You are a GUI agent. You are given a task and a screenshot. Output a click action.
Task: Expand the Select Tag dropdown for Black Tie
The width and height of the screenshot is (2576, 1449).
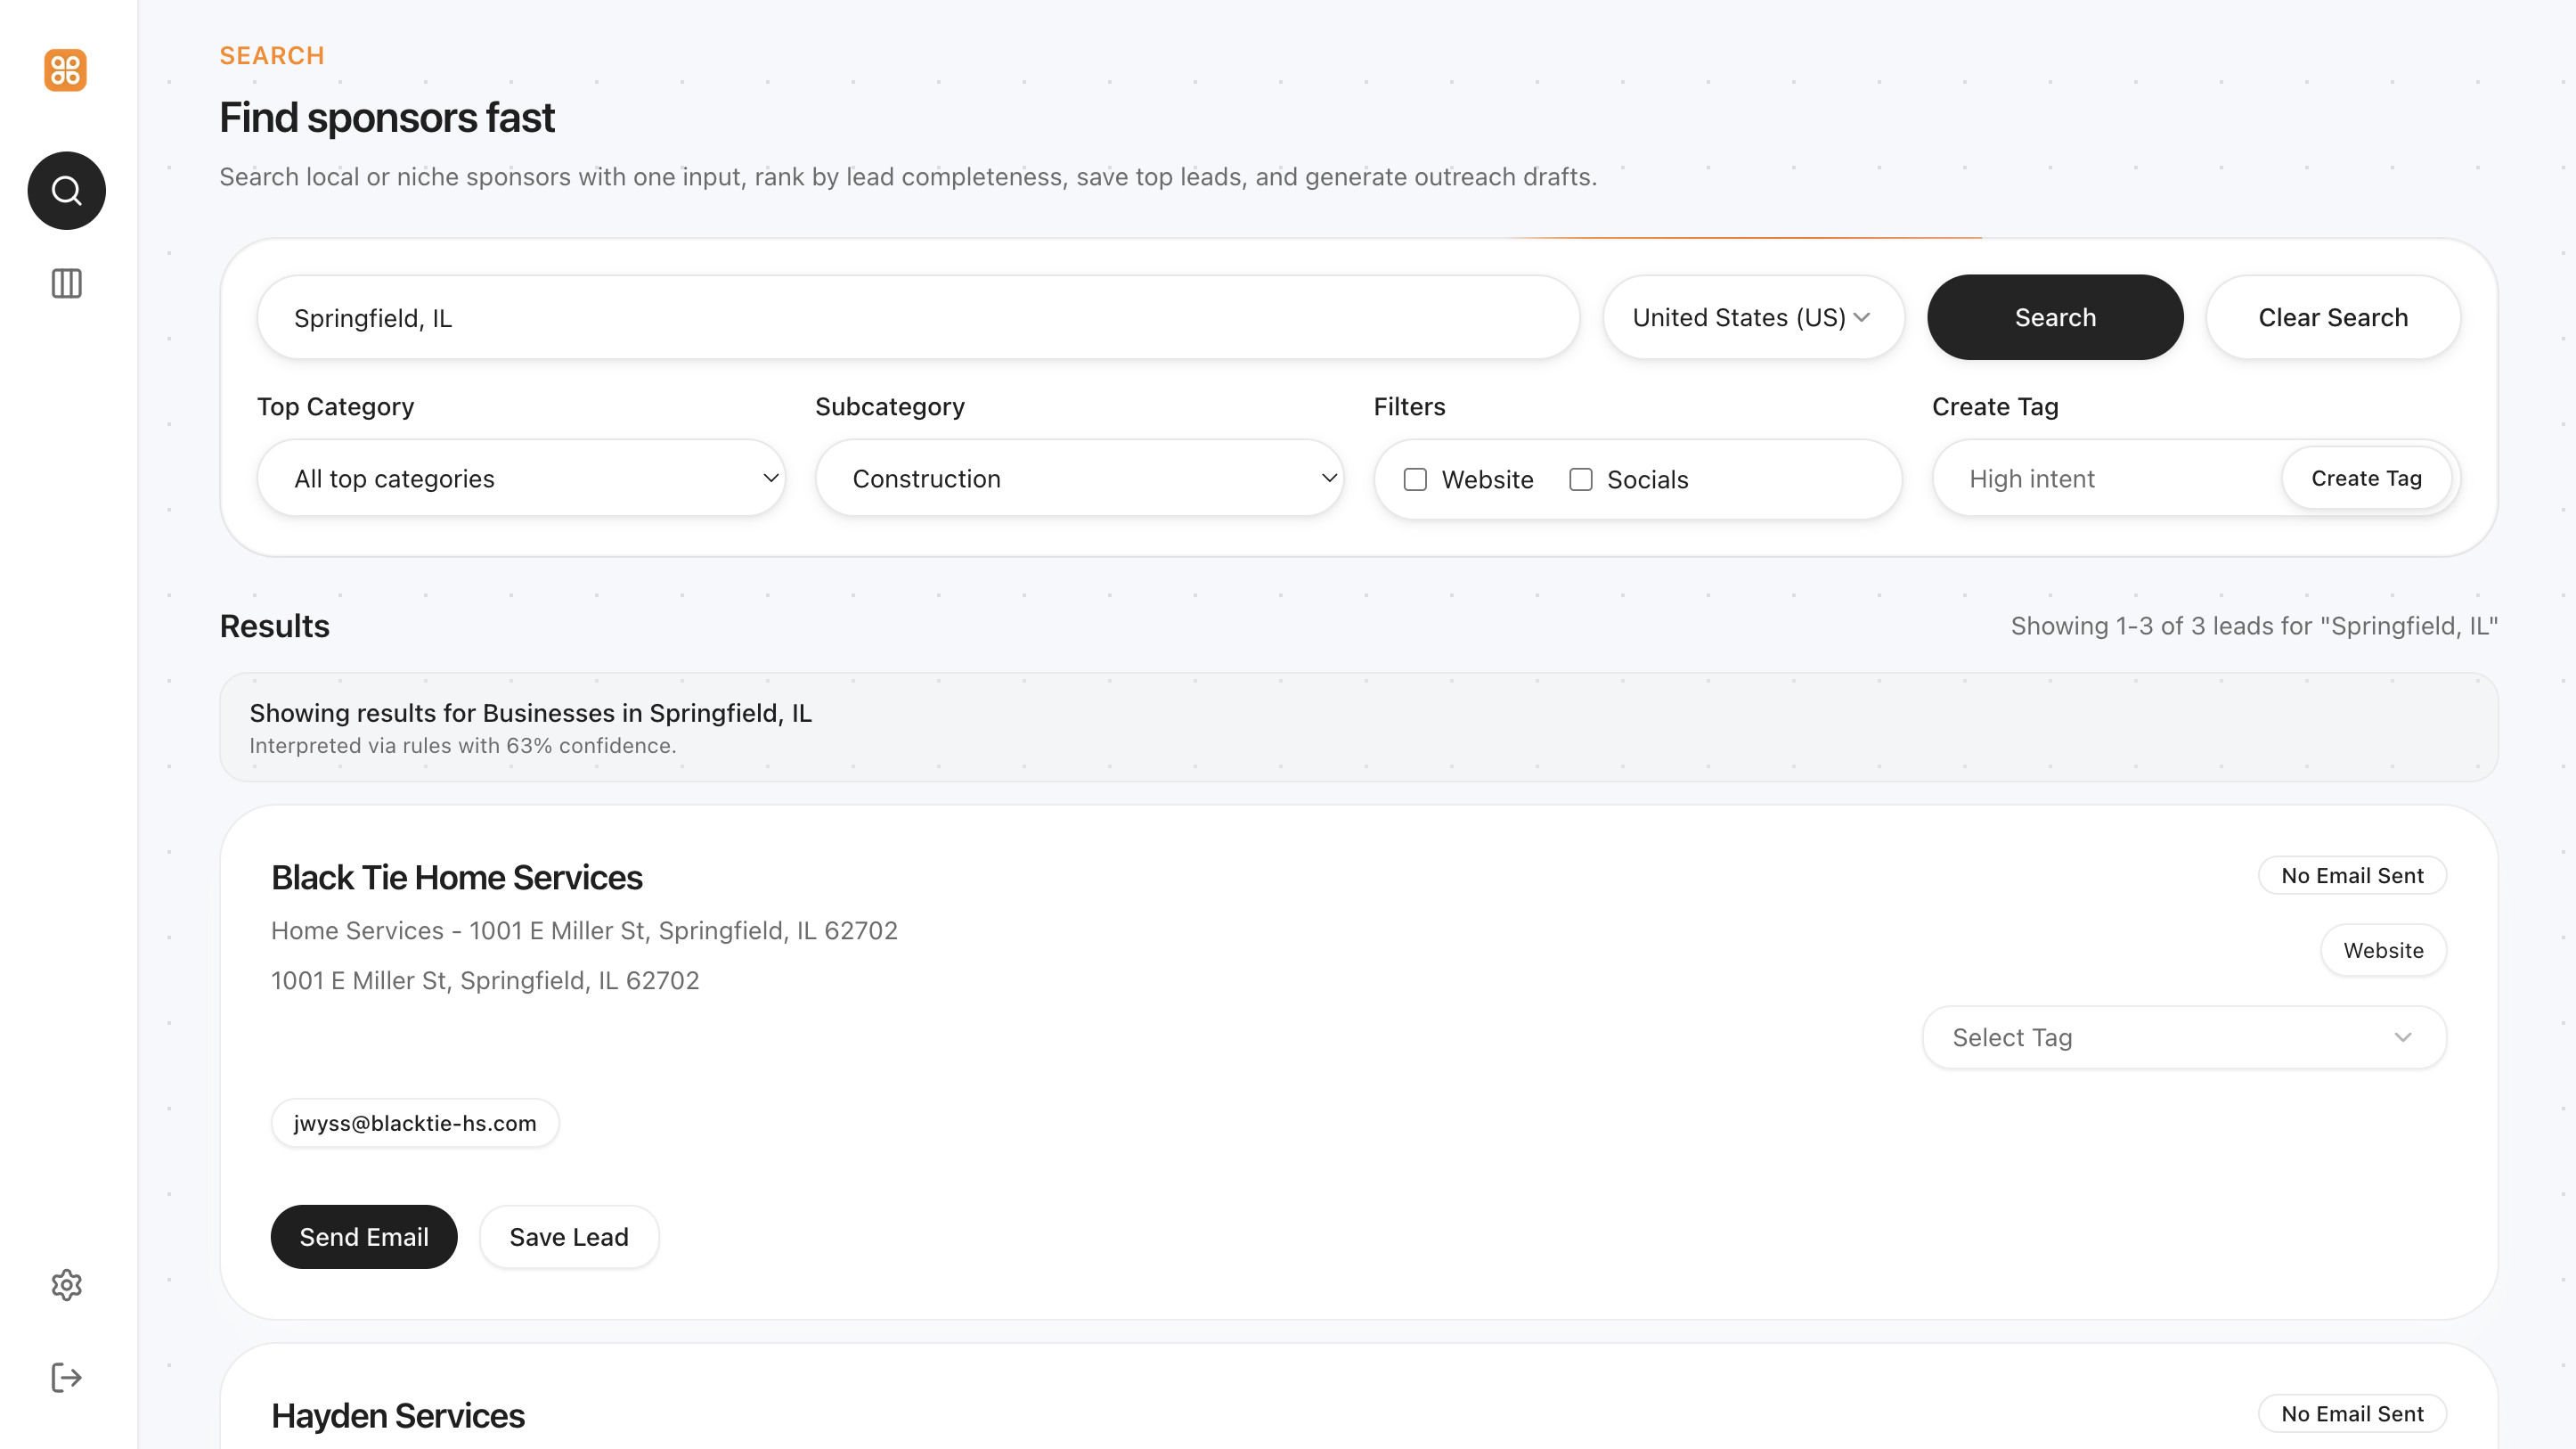click(x=2182, y=1037)
